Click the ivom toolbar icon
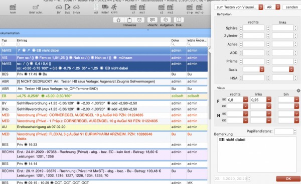301x184 pixels. click(13, 7)
